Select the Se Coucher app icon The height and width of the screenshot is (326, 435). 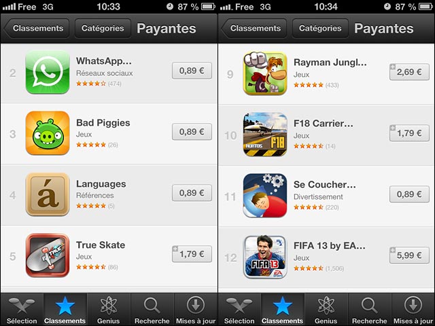(x=265, y=196)
